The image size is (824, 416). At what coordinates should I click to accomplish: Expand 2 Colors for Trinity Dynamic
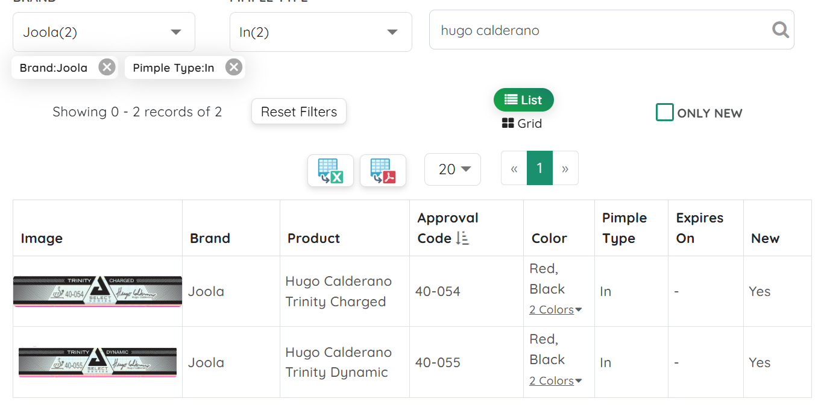point(555,381)
